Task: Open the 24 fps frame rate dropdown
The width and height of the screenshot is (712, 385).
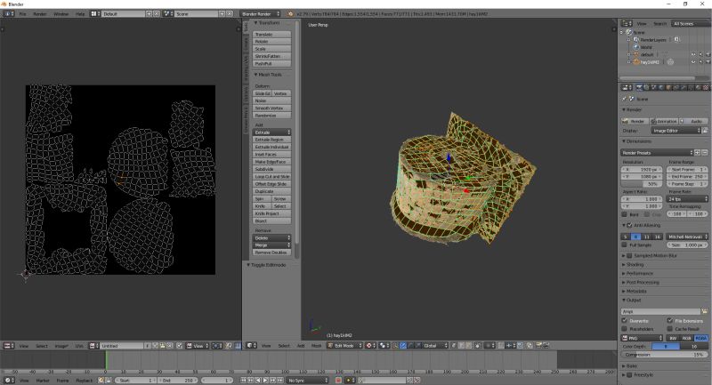Action: [687, 198]
